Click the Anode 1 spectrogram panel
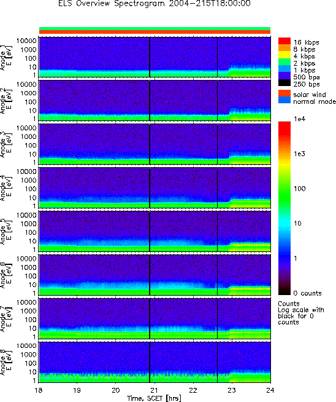Viewport: 336px width, 402px height. [155, 57]
